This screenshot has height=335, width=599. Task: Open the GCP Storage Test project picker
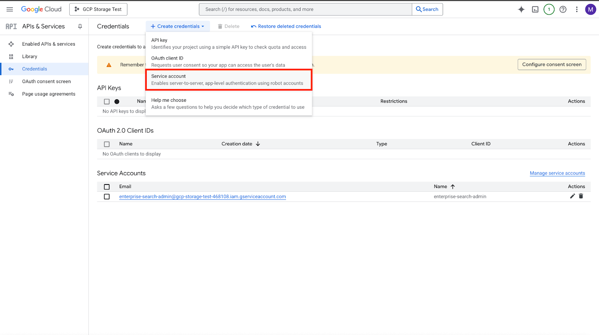[x=98, y=9]
